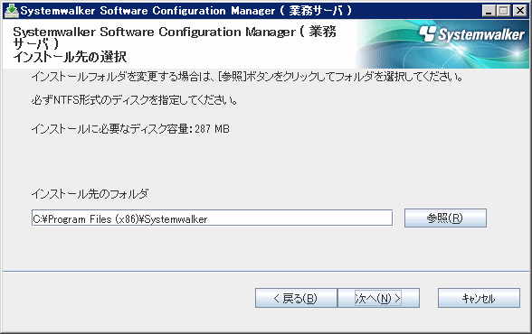
Task: Cancel installation using キャンセル button
Action: coord(479,298)
